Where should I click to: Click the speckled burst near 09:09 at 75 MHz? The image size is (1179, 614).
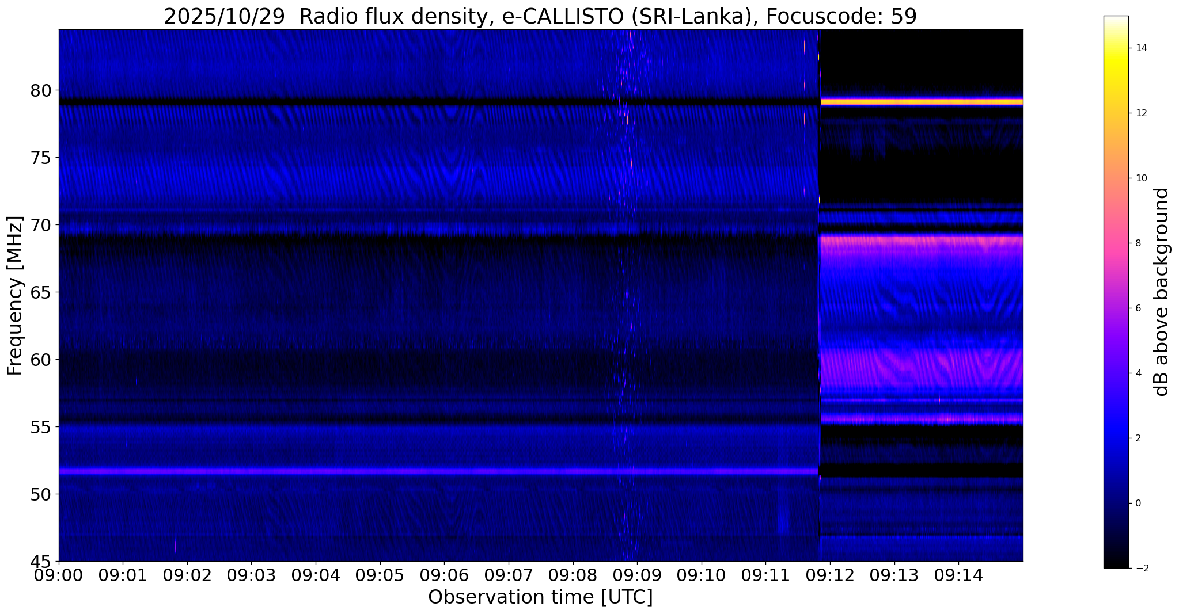pyautogui.click(x=631, y=158)
